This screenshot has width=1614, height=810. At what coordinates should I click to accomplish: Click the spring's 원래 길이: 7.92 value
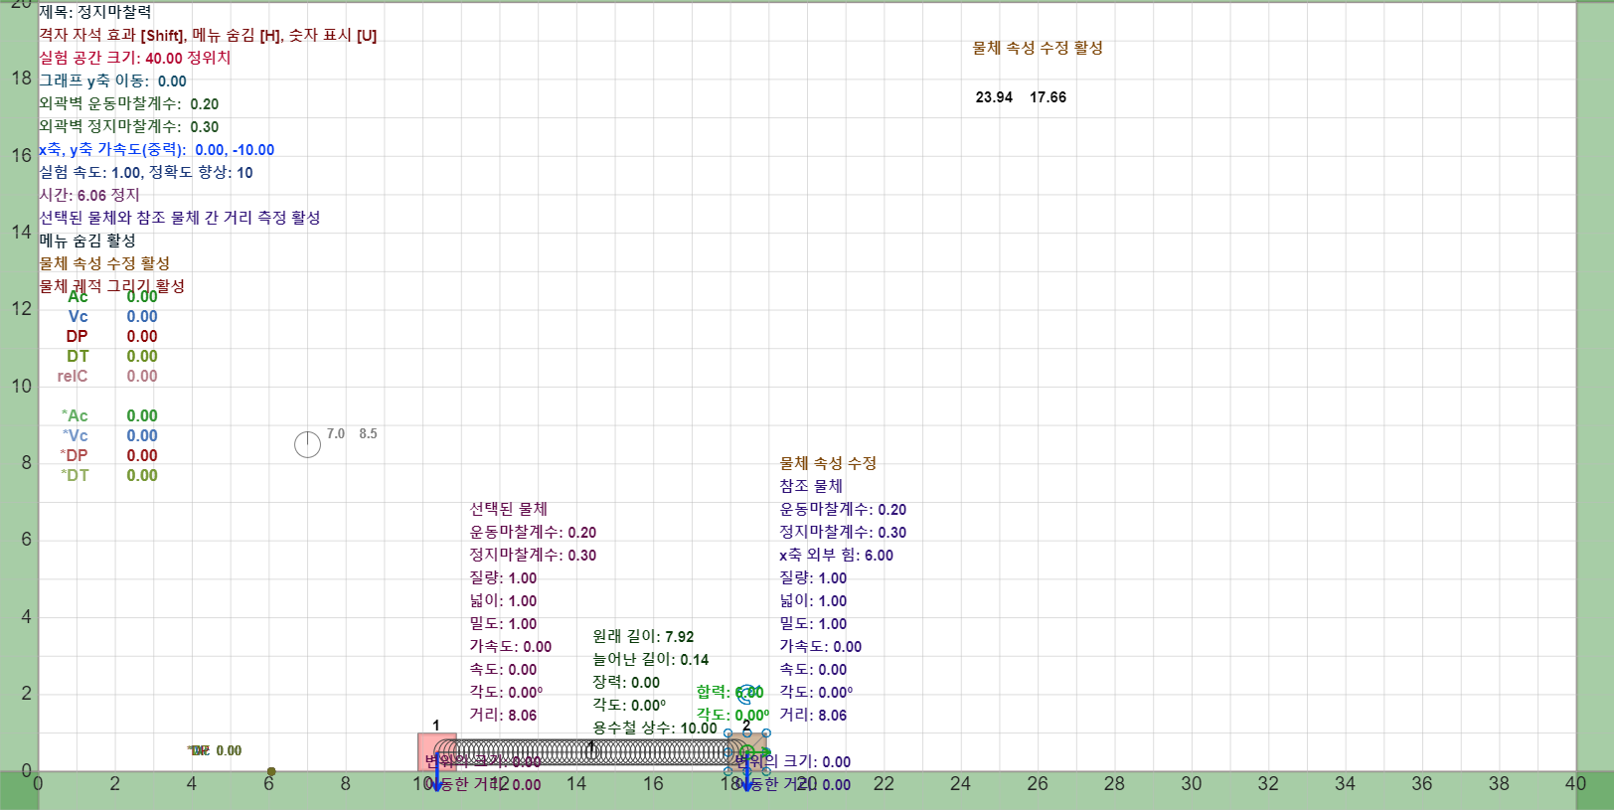(x=644, y=636)
